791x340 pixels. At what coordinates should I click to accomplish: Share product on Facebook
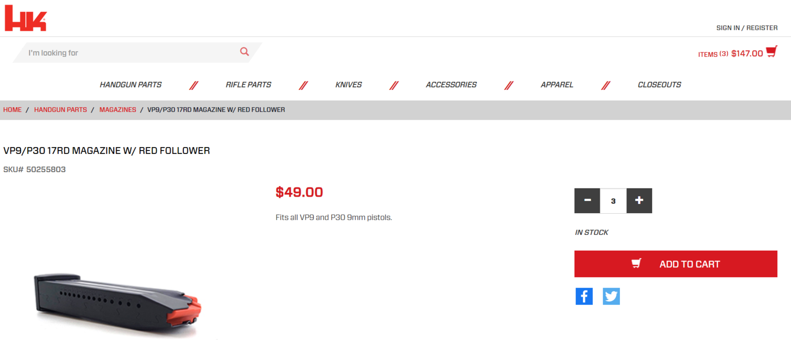pyautogui.click(x=584, y=296)
